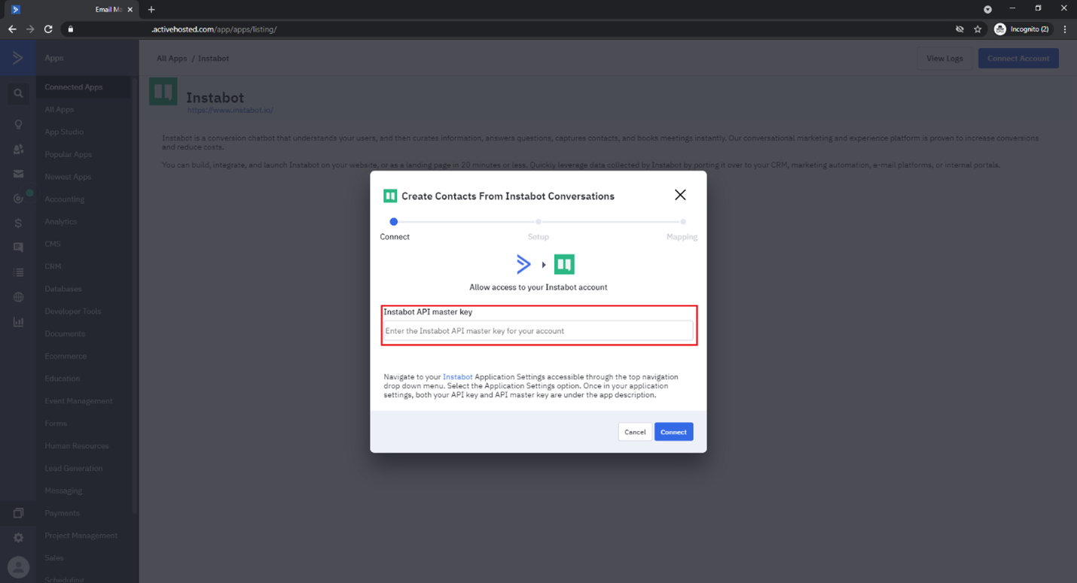The width and height of the screenshot is (1077, 583).
Task: Open Forms category
Action: 56,424
